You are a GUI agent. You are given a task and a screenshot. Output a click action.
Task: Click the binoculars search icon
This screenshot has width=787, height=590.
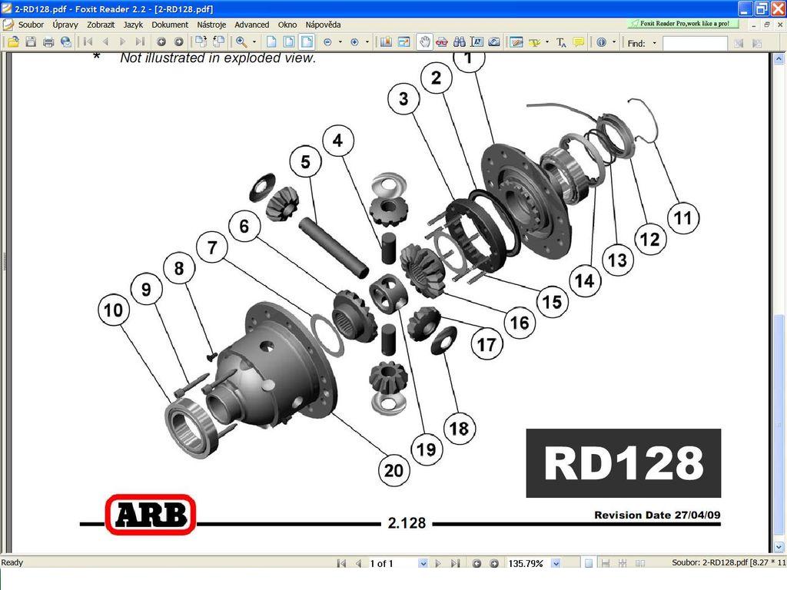point(460,42)
